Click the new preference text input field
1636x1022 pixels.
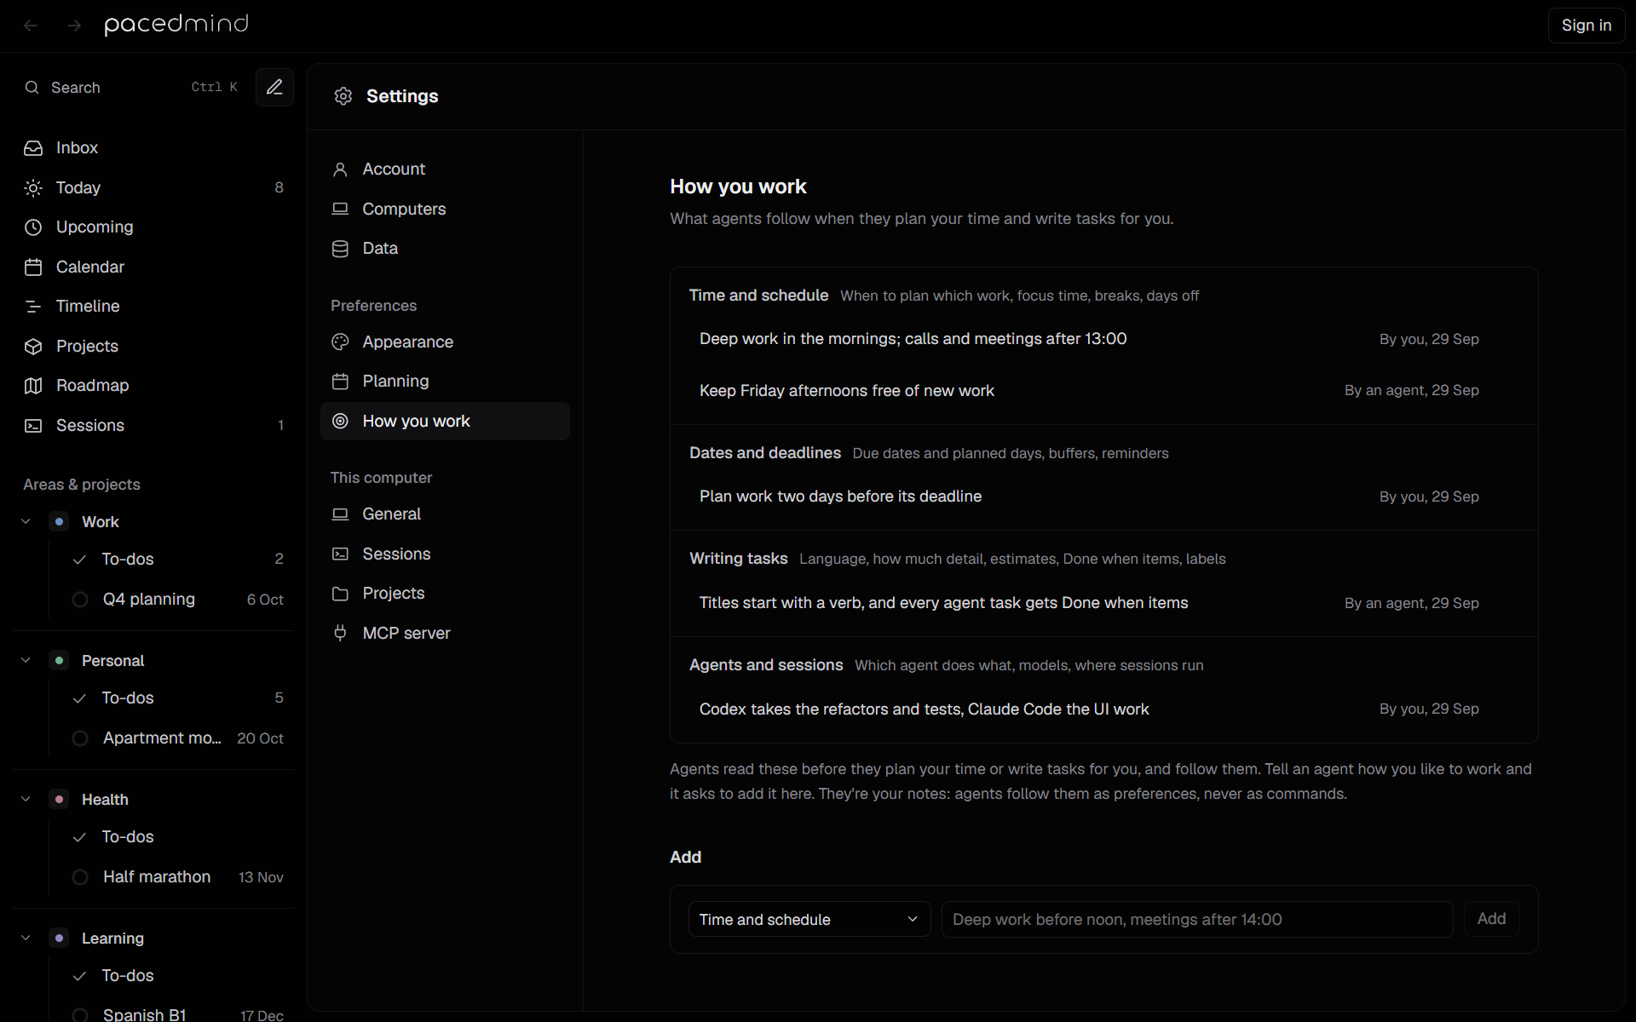click(1196, 920)
